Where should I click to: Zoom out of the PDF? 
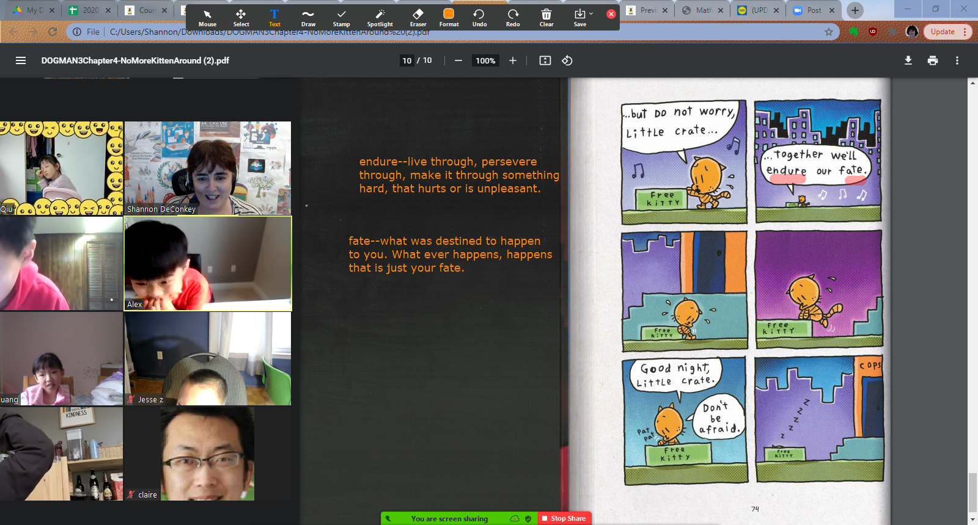pos(458,60)
